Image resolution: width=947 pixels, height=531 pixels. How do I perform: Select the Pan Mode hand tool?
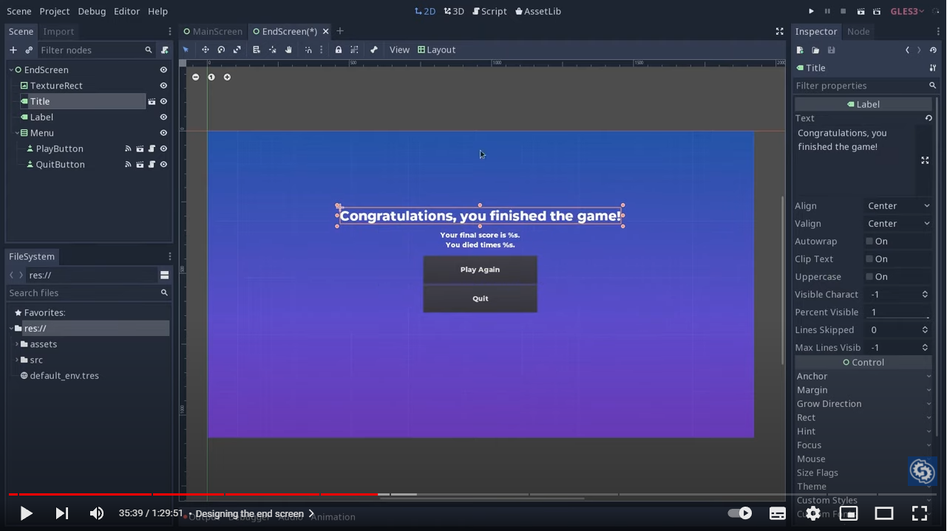[x=288, y=49]
